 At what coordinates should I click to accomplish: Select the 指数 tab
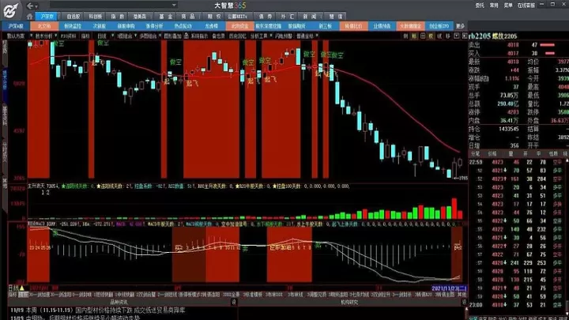(x=118, y=17)
